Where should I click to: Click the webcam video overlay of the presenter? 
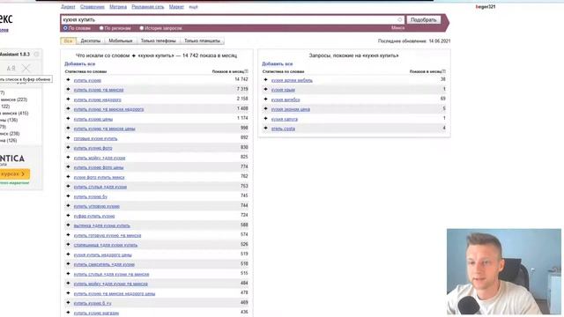(x=504, y=272)
